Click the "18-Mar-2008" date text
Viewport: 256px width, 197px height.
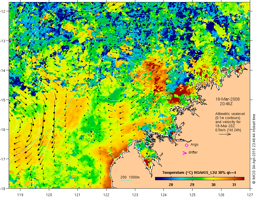coord(227,99)
